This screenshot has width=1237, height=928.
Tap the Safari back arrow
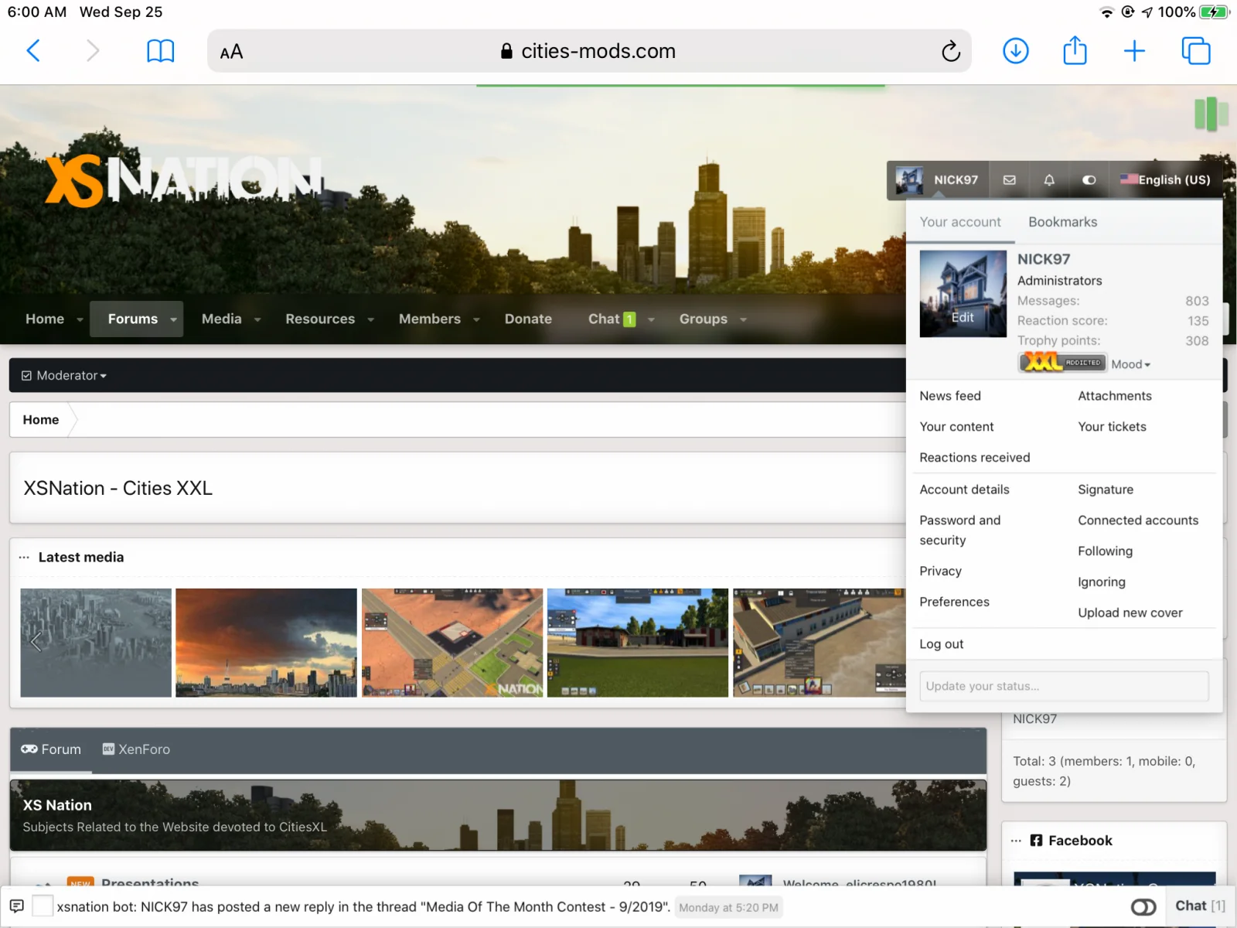33,51
